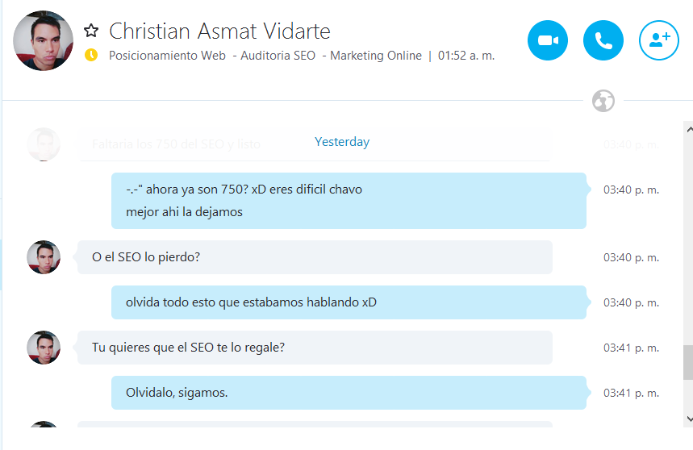Start a voice call with the phone icon
This screenshot has height=450, width=693.
tap(603, 40)
